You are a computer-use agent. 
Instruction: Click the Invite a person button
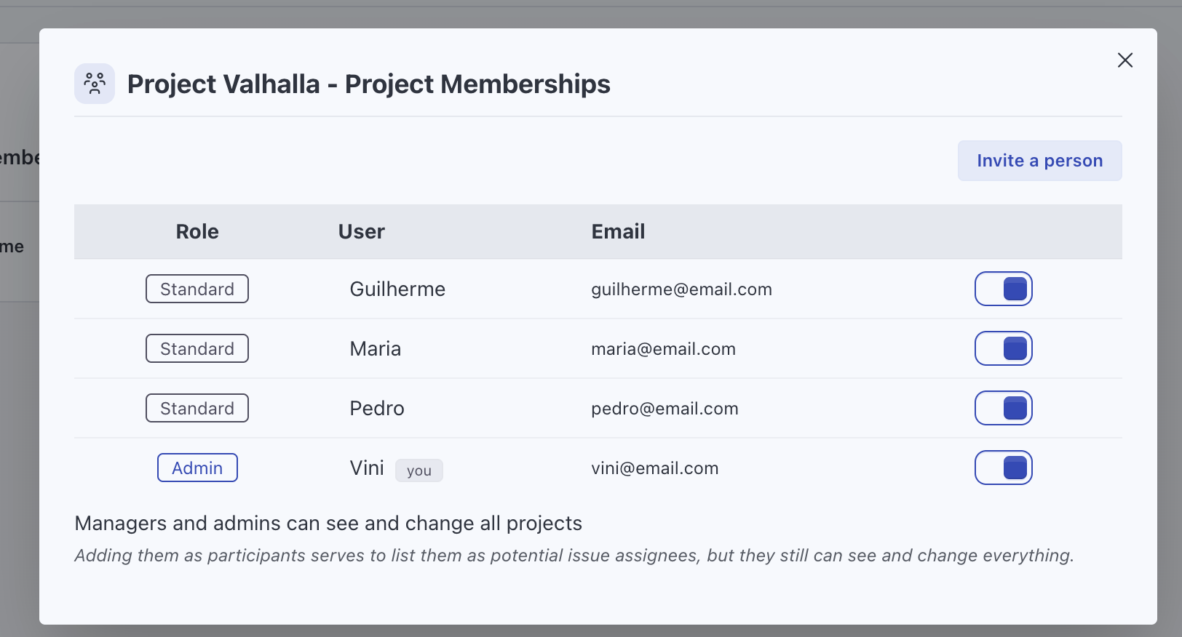click(x=1039, y=161)
